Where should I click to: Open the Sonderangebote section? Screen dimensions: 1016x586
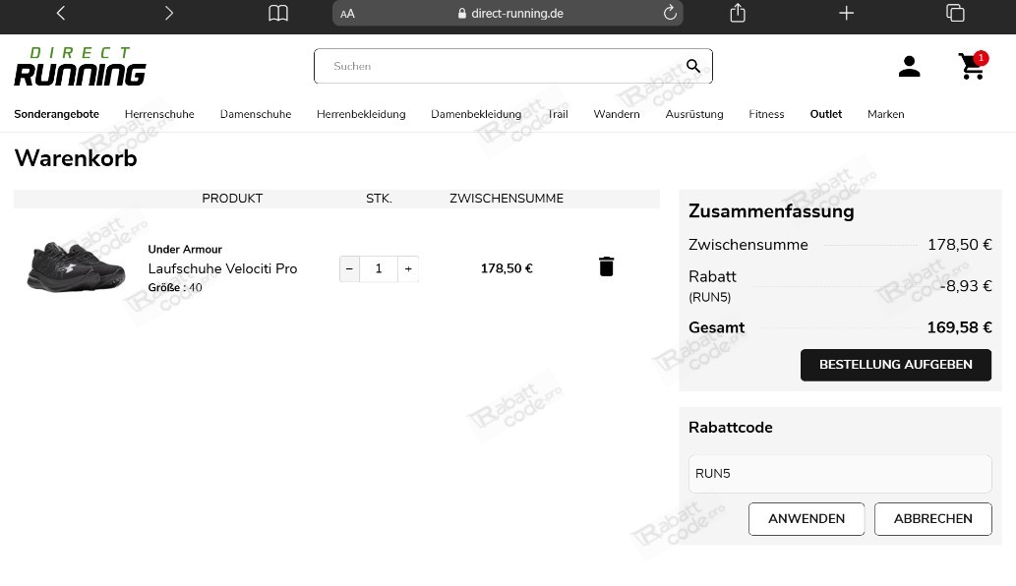coord(56,114)
